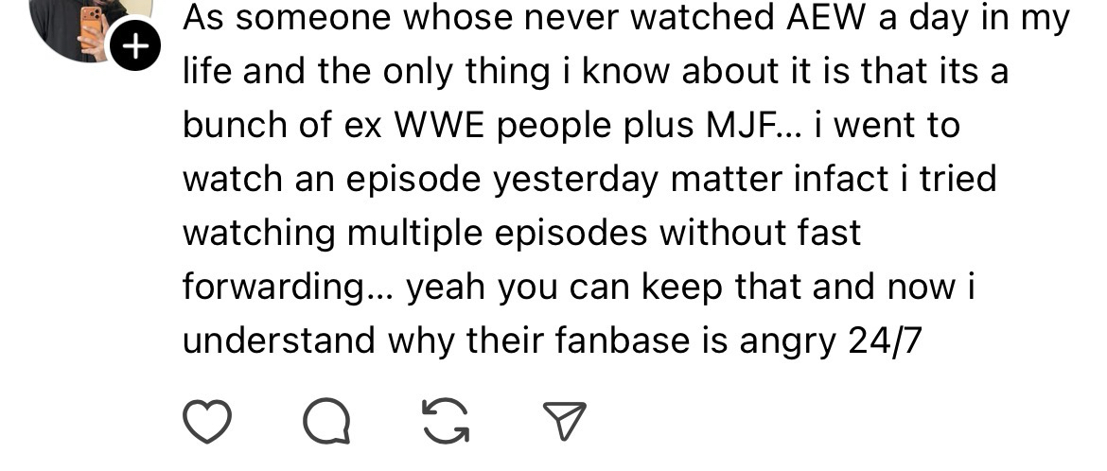The height and width of the screenshot is (471, 1107).
Task: Click the post line starting "As someone whose"
Action: click(626, 19)
